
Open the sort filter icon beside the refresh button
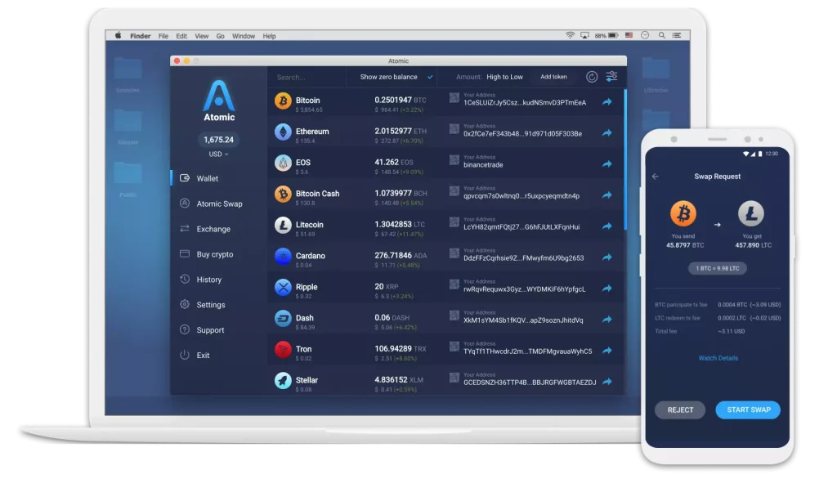tap(611, 76)
